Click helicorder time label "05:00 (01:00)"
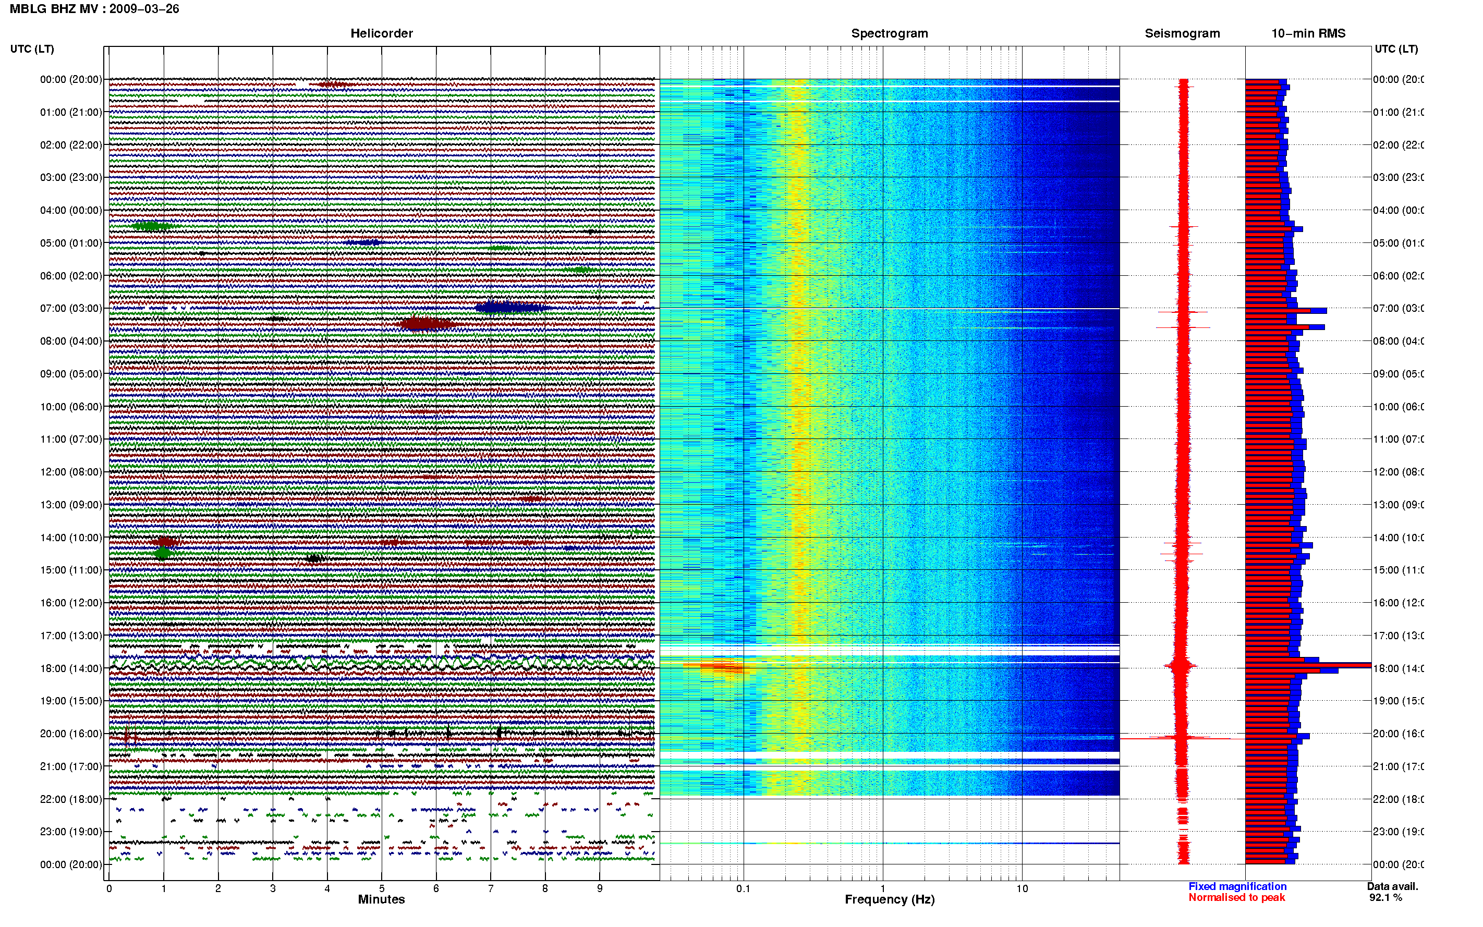This screenshot has height=927, width=1483. click(x=71, y=243)
